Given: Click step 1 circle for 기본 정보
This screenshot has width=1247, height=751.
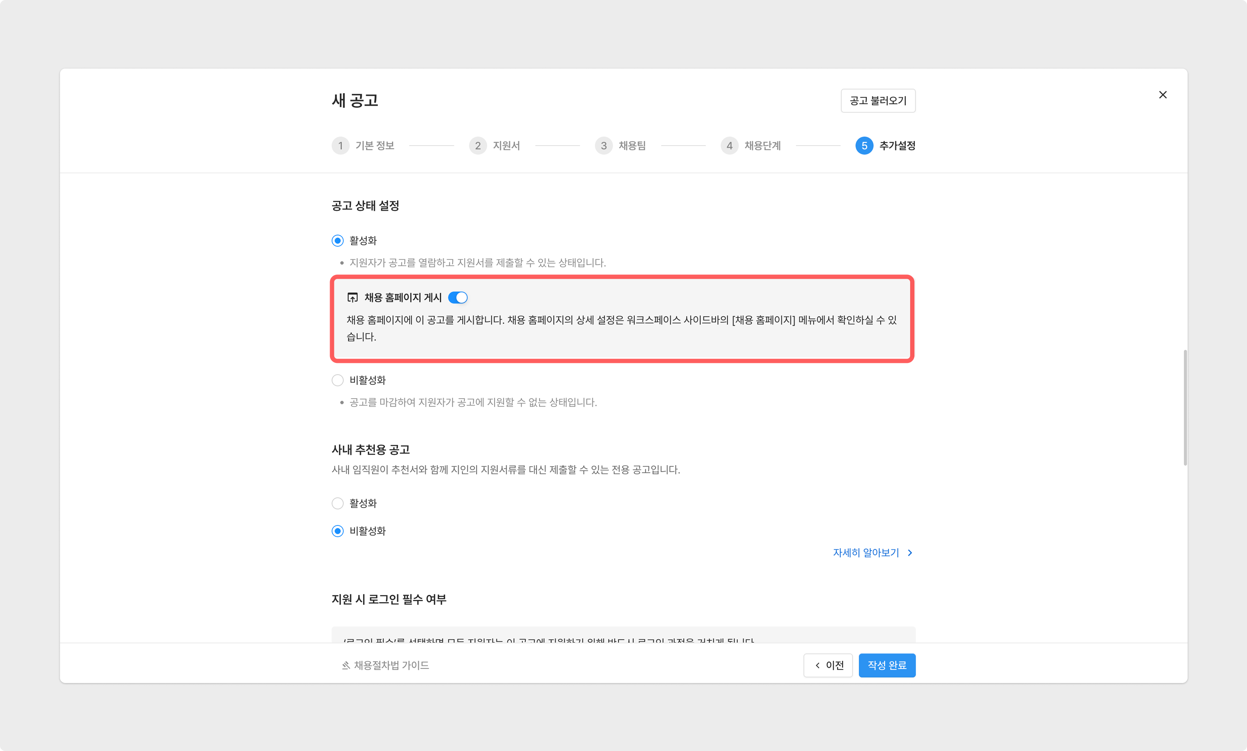Looking at the screenshot, I should (340, 146).
